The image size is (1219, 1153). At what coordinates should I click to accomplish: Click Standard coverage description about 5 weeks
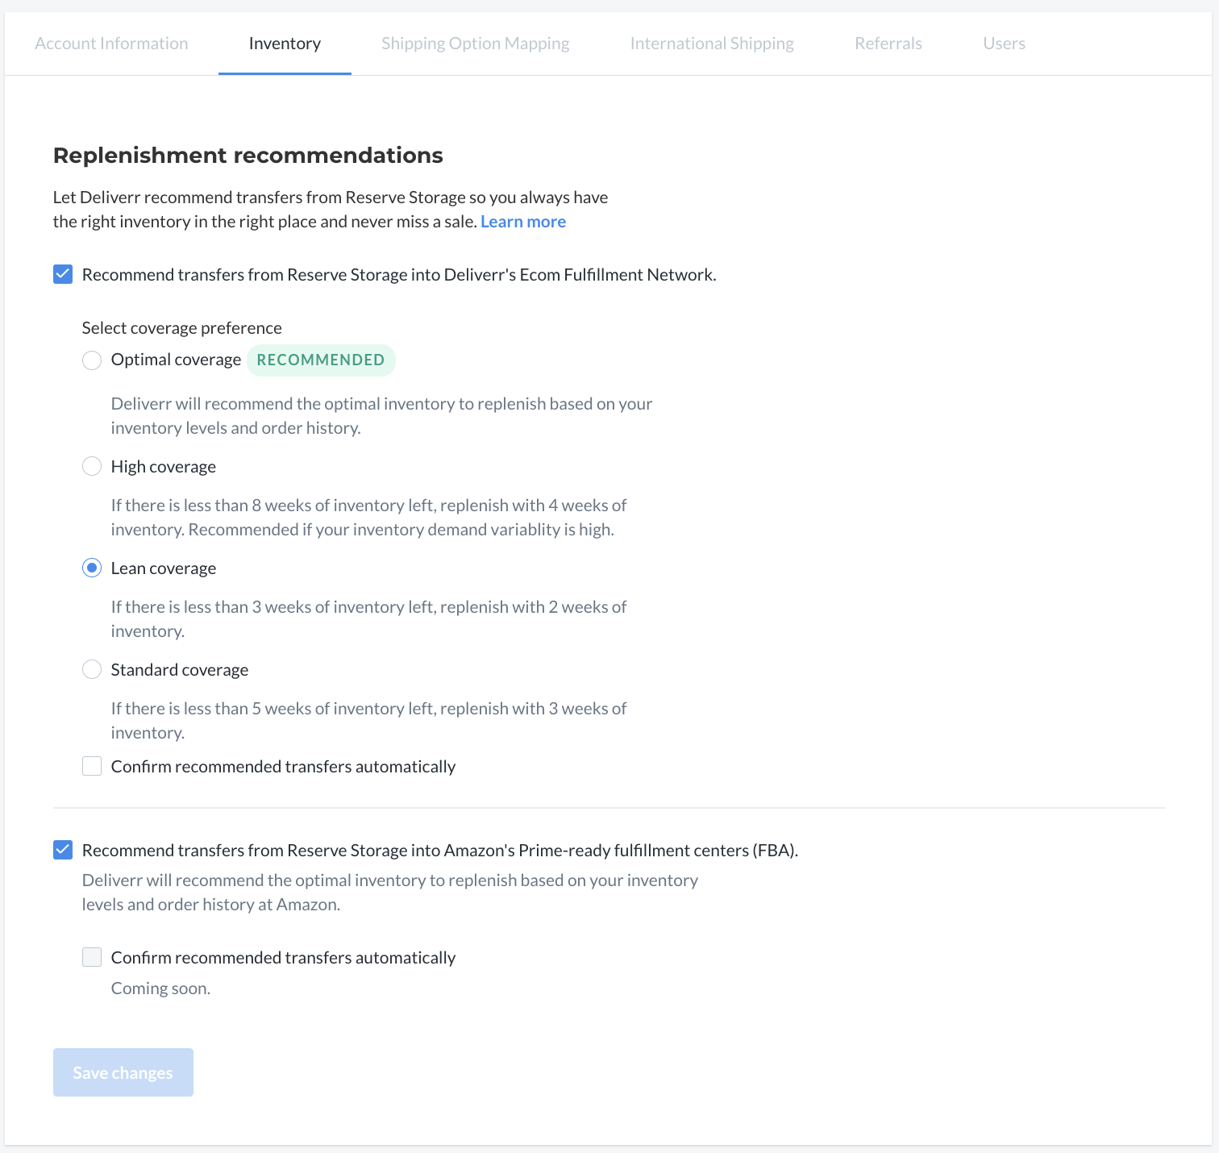(368, 720)
